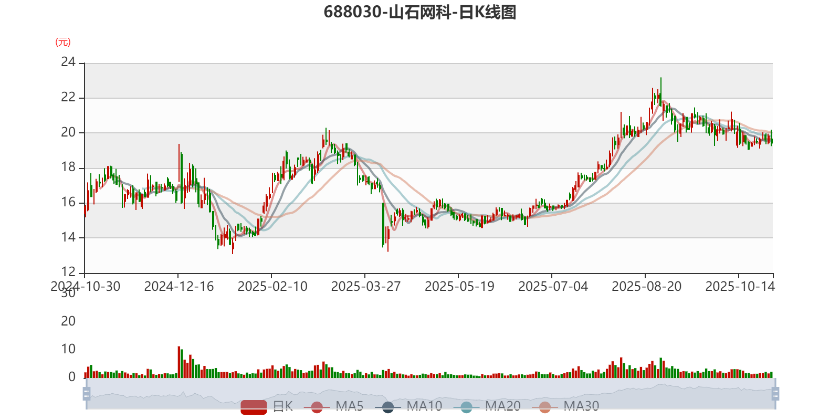The image size is (840, 420).
Task: Click the 2025-07-04 date label
Action: click(553, 286)
